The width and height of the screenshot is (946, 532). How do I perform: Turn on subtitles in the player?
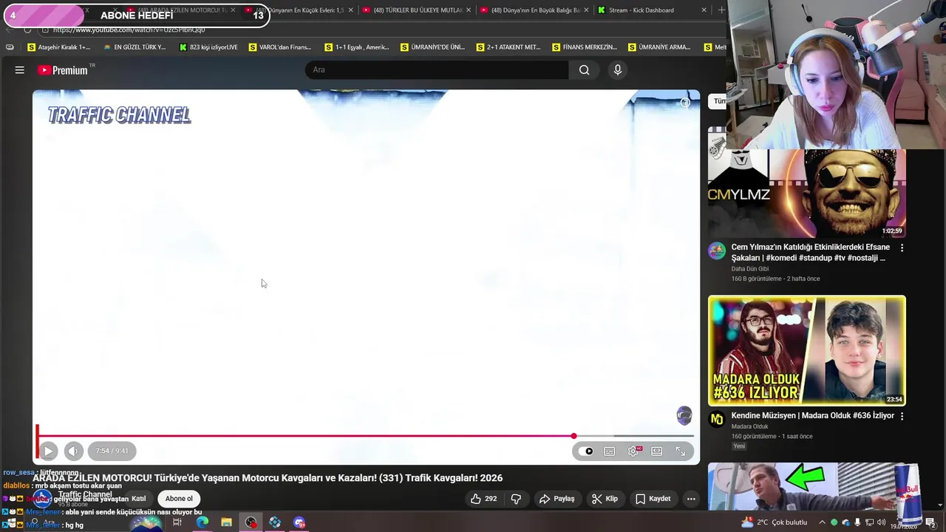pyautogui.click(x=610, y=451)
